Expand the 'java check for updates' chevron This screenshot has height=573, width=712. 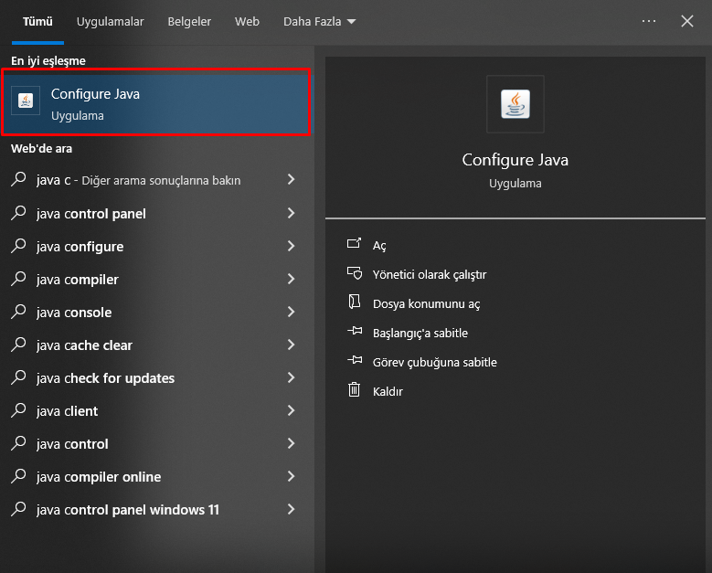291,377
